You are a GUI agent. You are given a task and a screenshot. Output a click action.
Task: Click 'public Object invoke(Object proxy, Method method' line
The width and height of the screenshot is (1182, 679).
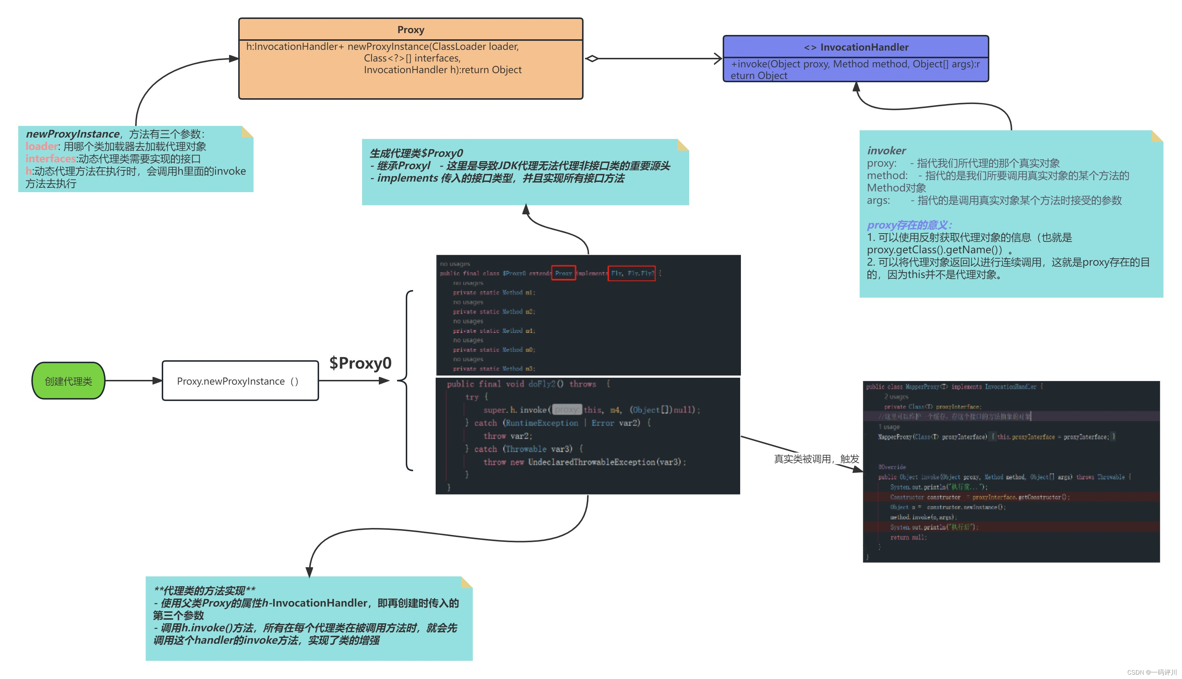1005,477
